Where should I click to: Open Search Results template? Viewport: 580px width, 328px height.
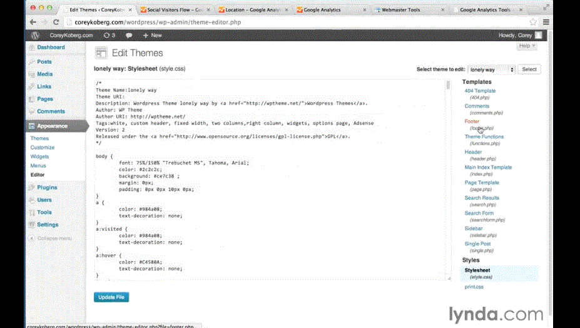[482, 198]
